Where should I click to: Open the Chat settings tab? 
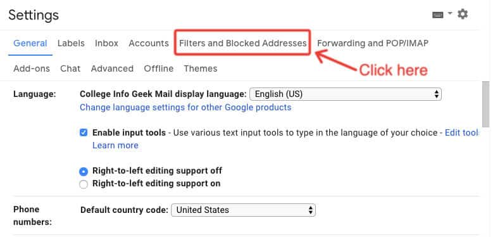point(70,68)
